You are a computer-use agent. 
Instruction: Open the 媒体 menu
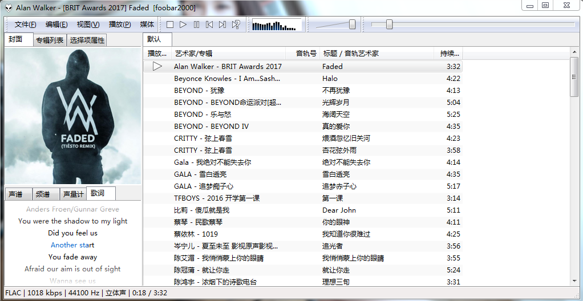[147, 25]
